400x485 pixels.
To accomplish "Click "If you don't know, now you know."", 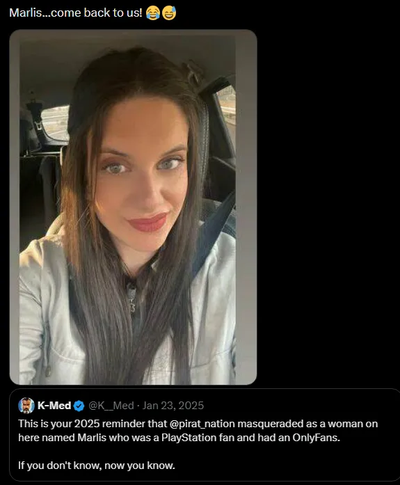I will (97, 466).
